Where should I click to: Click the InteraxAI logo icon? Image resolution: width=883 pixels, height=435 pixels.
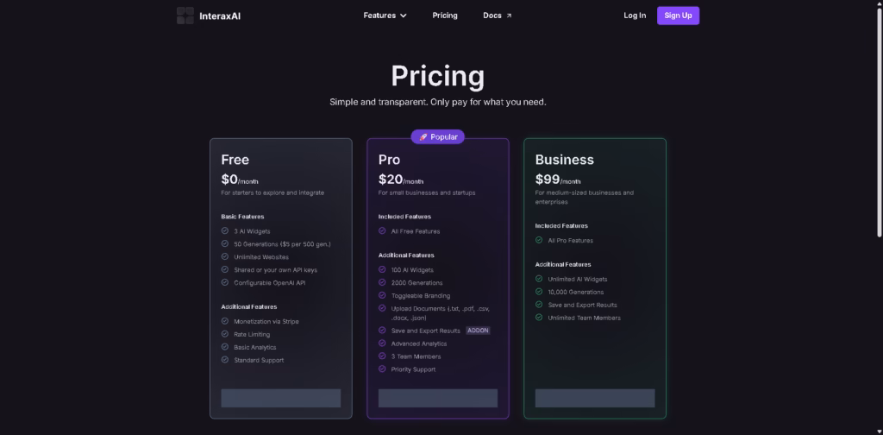185,16
